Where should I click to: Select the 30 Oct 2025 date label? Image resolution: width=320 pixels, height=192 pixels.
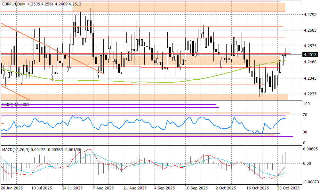[x=289, y=188]
